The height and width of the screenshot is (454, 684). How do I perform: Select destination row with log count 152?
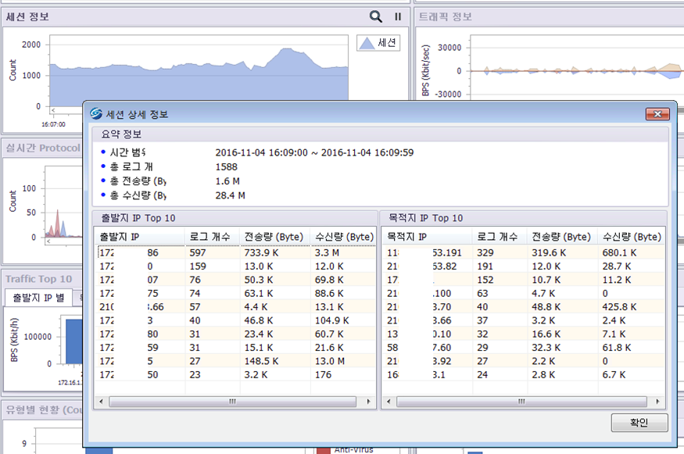[525, 280]
